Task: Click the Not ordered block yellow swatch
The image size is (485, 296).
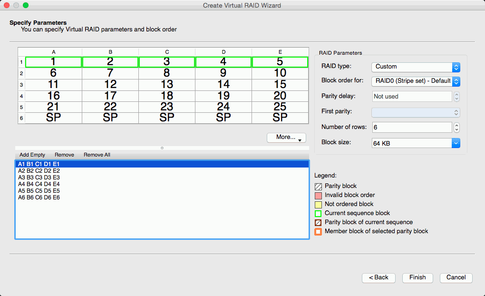Action: point(318,204)
